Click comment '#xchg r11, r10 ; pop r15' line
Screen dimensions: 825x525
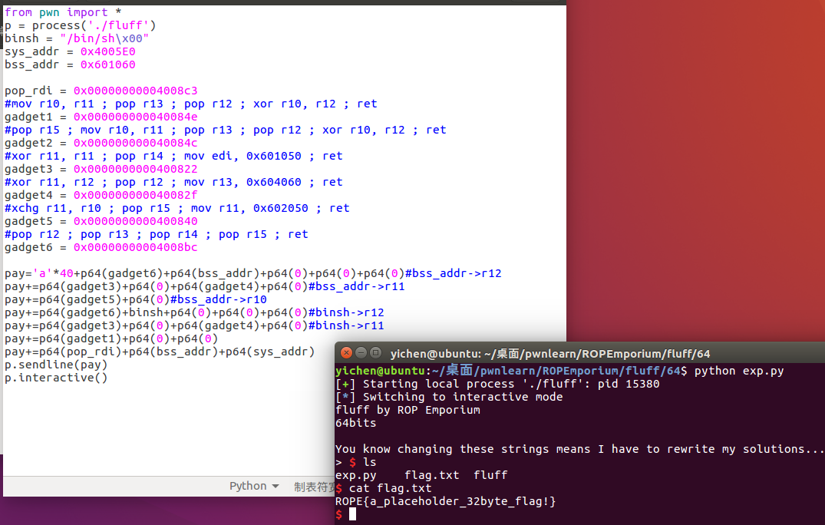click(177, 208)
